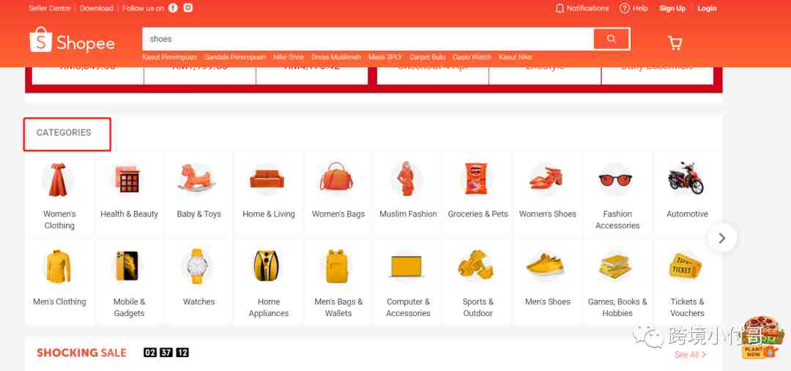
Task: Select the Mobile & Gadgets phone icon
Action: [127, 266]
